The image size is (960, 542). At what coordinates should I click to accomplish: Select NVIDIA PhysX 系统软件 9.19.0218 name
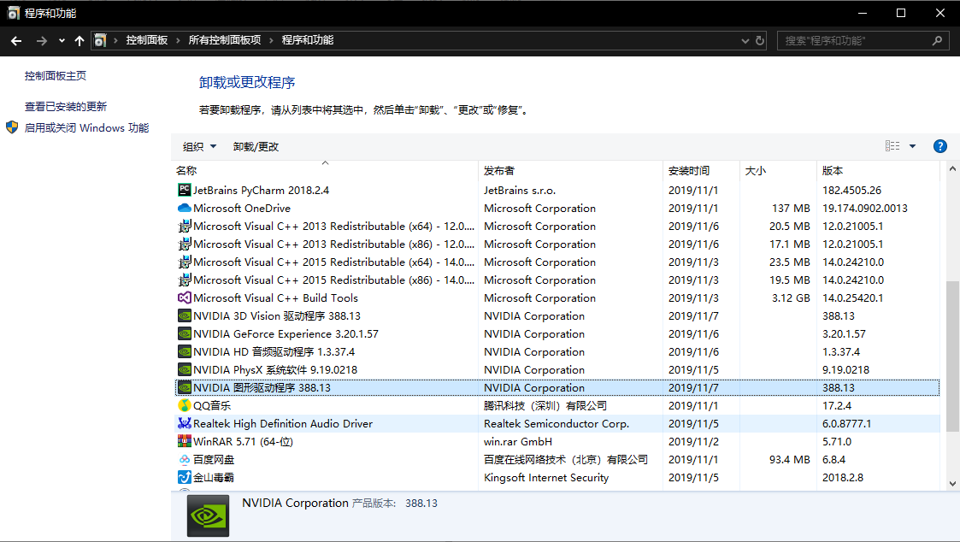pyautogui.click(x=275, y=370)
